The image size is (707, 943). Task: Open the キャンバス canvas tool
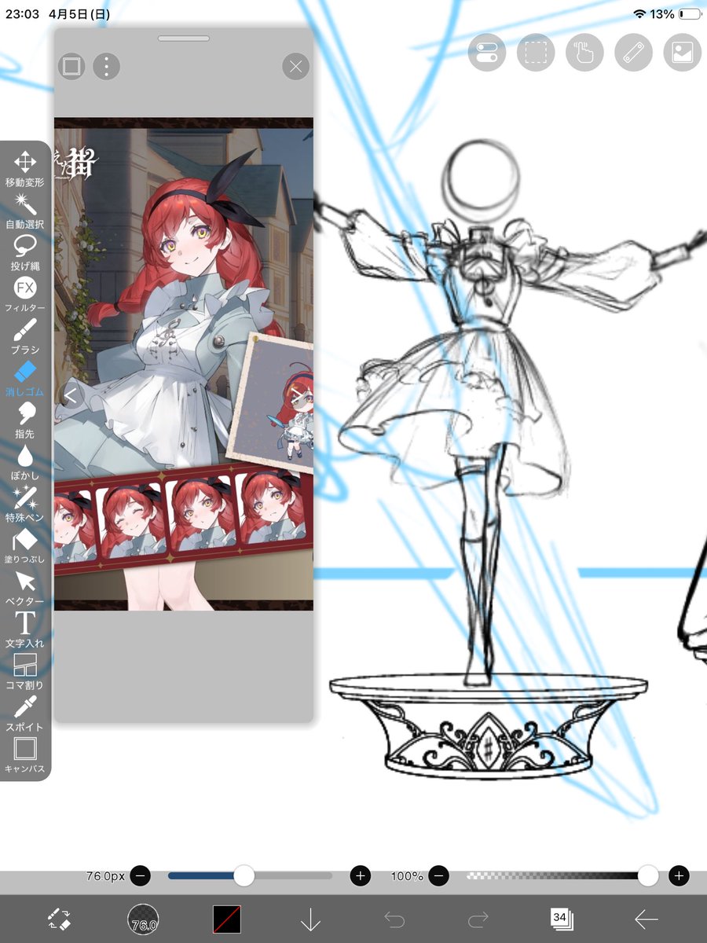(25, 754)
